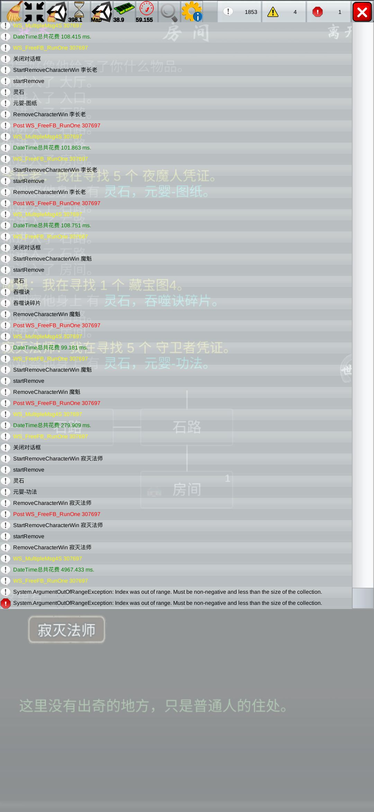Select log 'DateTime总共花费 99.181 ms.'
This screenshot has height=812, width=374.
pos(176,348)
